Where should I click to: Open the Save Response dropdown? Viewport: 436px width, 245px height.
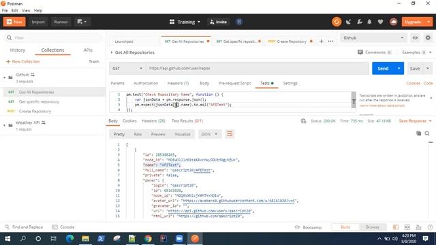pyautogui.click(x=415, y=121)
